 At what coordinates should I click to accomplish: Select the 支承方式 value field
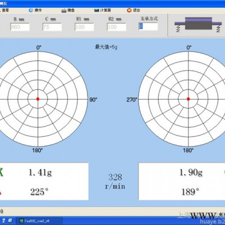(148, 26)
